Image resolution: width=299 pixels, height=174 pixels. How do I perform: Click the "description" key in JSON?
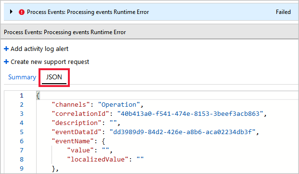77,123
